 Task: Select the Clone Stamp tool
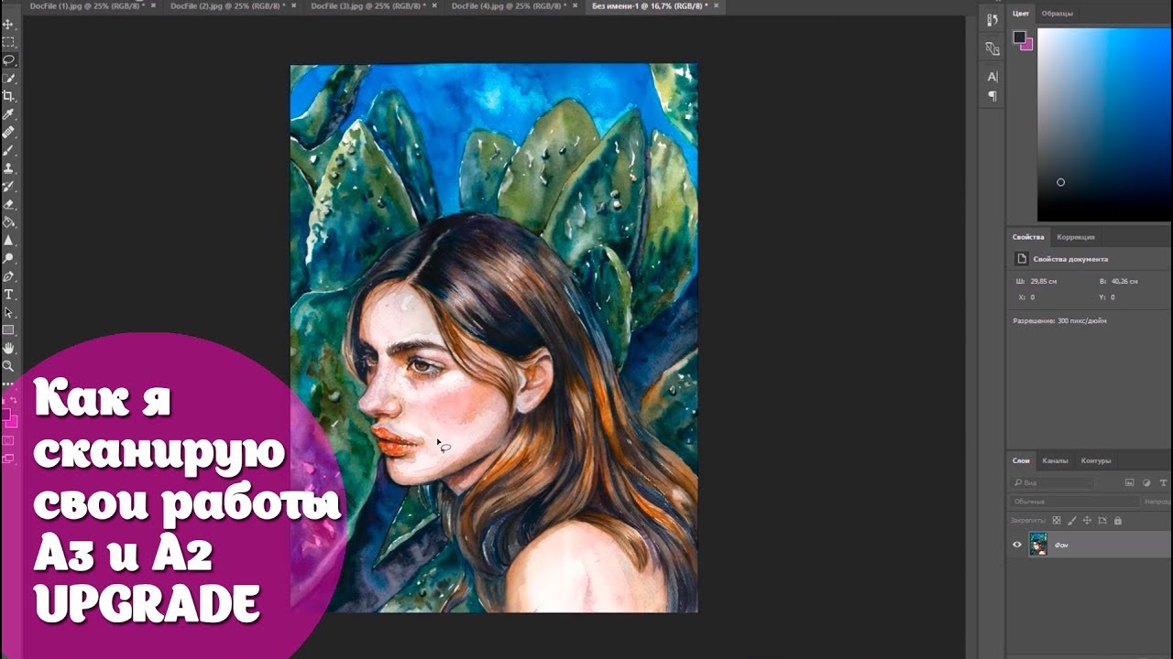(8, 168)
